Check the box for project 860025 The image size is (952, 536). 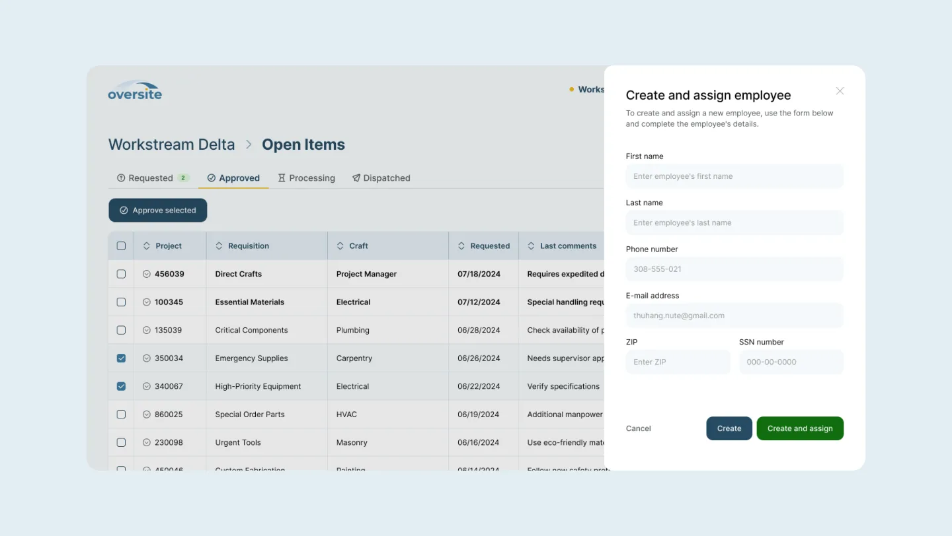121,415
